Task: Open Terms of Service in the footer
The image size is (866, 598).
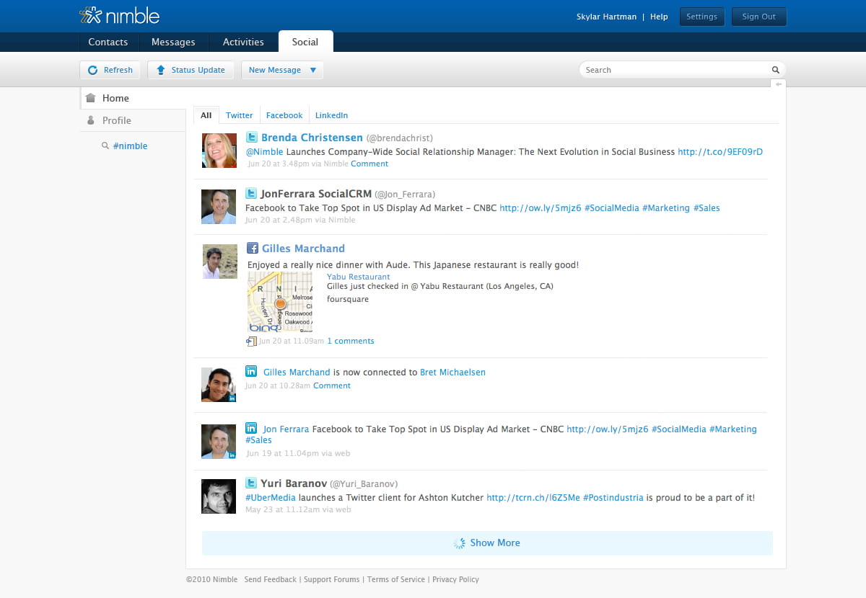Action: [396, 579]
